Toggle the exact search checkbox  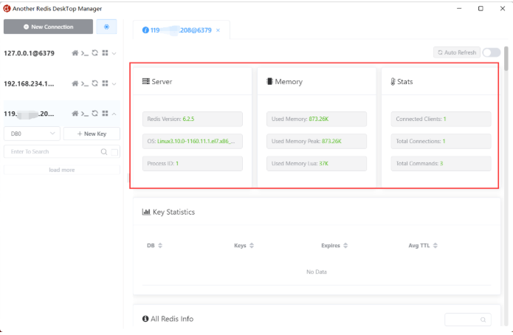(114, 152)
